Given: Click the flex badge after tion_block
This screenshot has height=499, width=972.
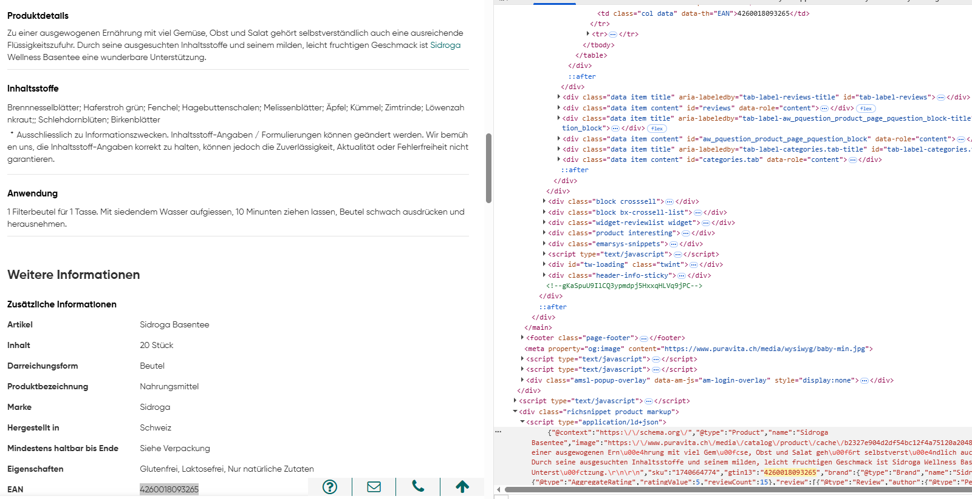Looking at the screenshot, I should click(657, 129).
